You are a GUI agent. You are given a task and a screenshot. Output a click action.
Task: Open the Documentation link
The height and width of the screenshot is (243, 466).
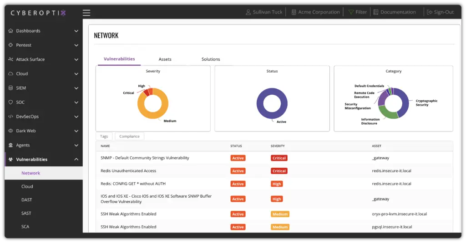coord(394,12)
